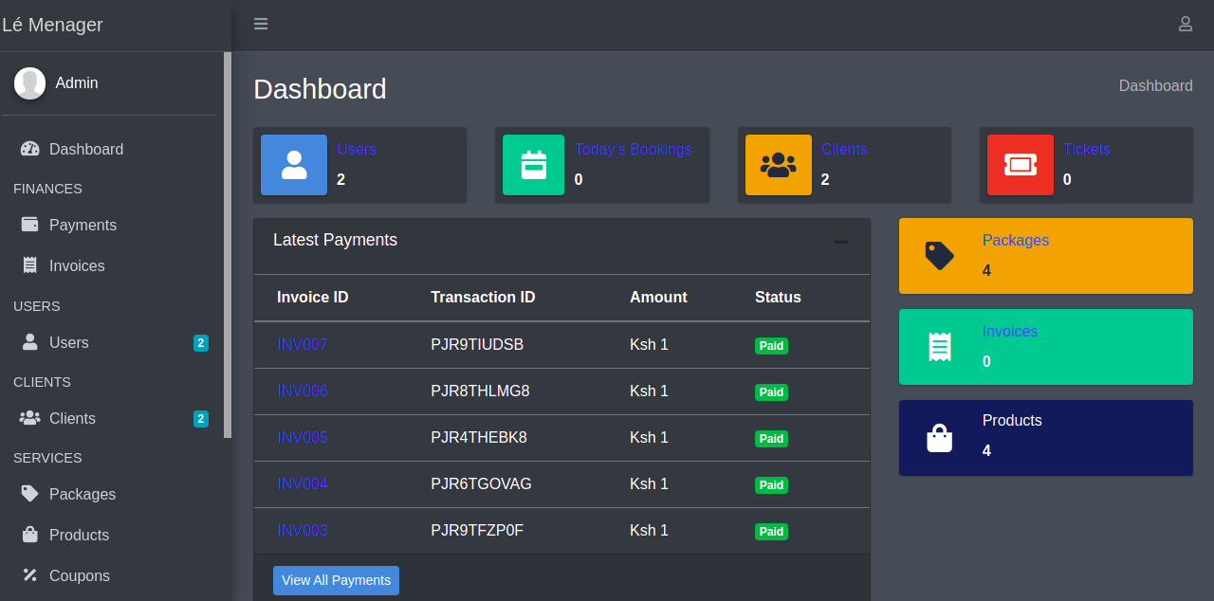Click the Paid badge for INV004
This screenshot has height=601, width=1214.
click(x=771, y=485)
